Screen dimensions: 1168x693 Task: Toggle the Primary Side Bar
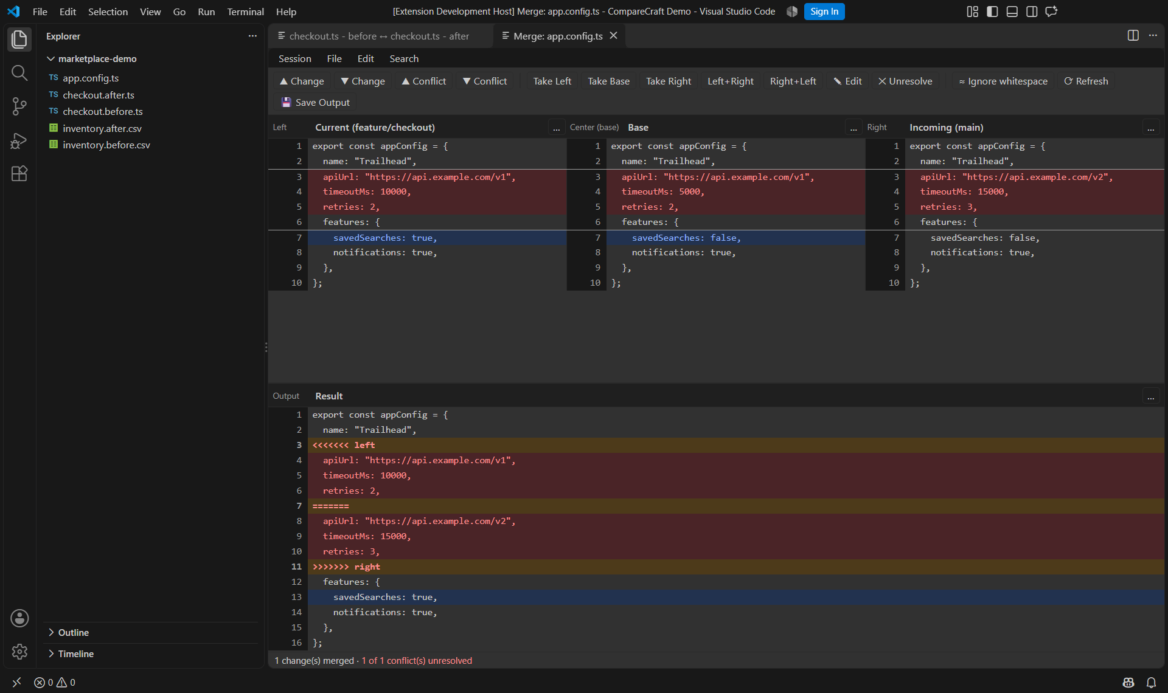coord(992,12)
